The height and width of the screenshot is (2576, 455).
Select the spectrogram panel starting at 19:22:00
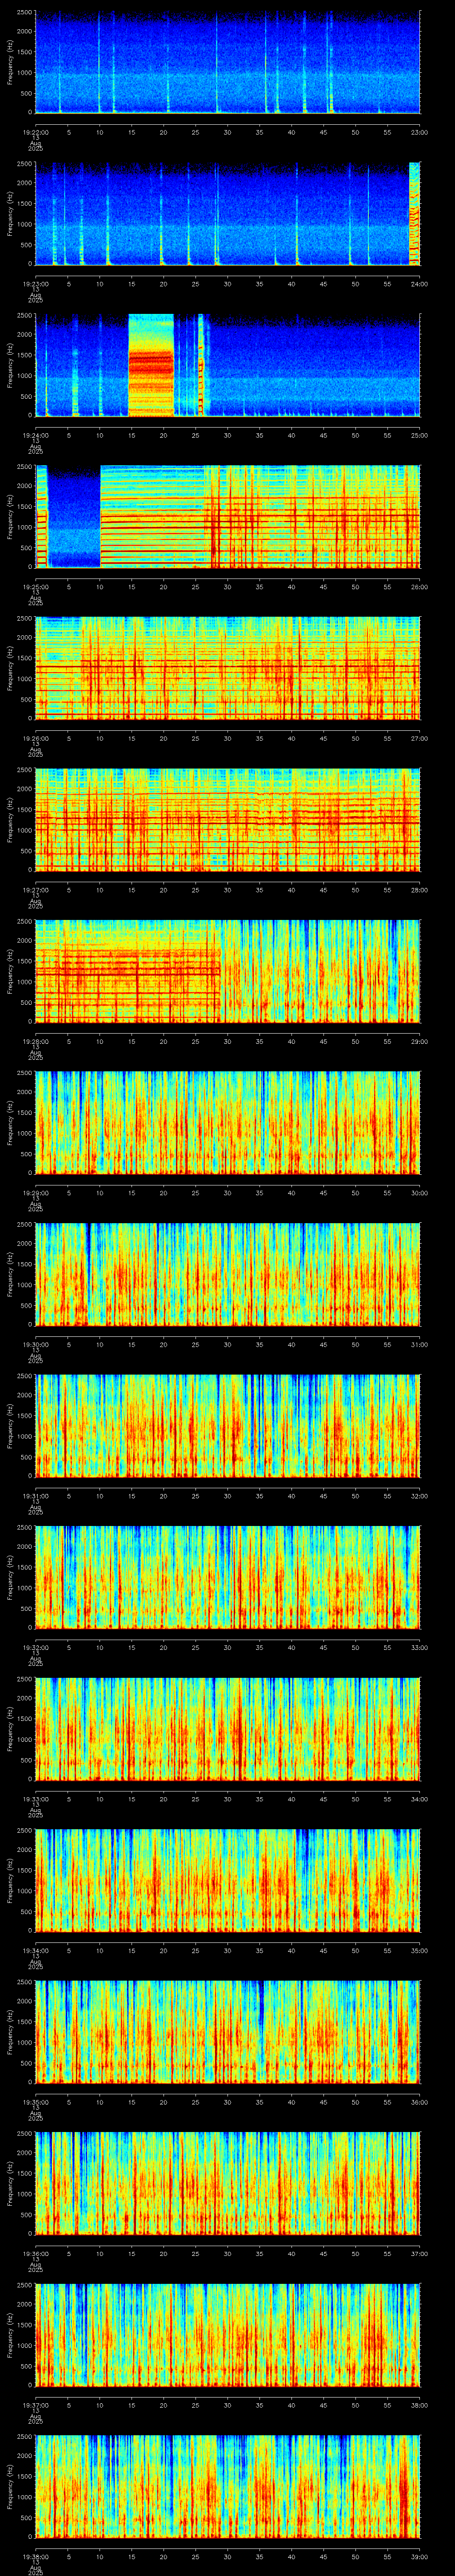click(227, 62)
